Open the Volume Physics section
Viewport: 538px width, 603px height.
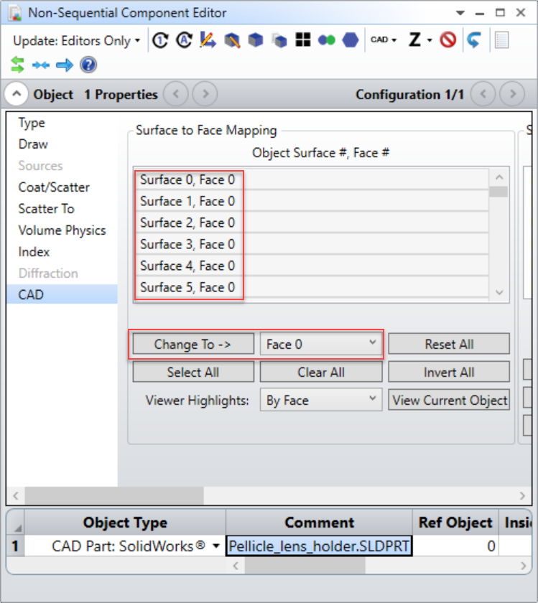pyautogui.click(x=62, y=230)
